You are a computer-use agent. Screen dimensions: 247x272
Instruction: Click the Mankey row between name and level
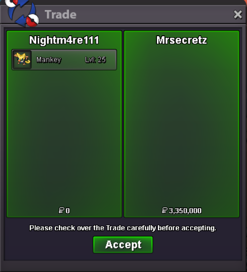click(x=73, y=60)
